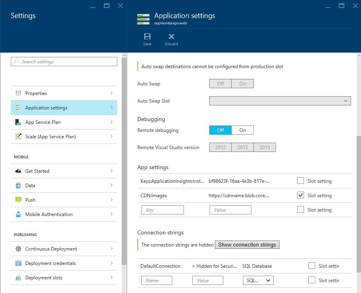Click the Discard label
This screenshot has width=361, height=293.
pos(171,44)
